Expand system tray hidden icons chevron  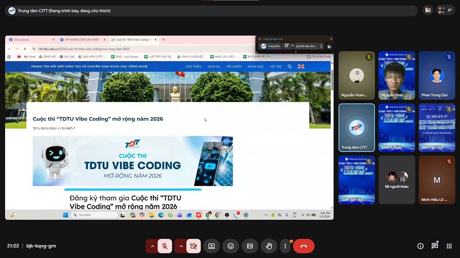click(266, 215)
